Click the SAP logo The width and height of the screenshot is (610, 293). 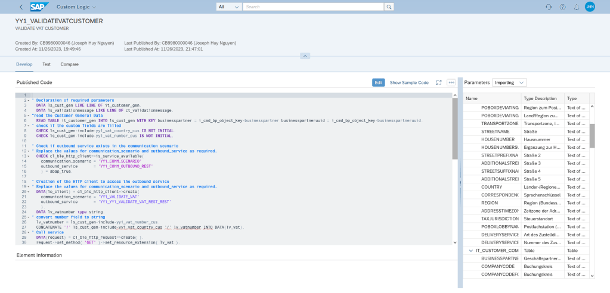click(x=40, y=7)
